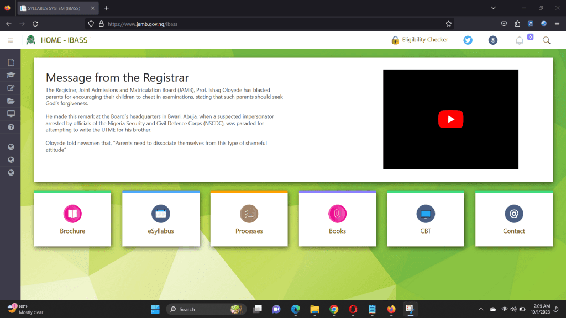Open the graduation cap sidebar icon
The image size is (566, 318).
[x=11, y=75]
